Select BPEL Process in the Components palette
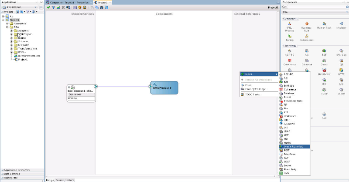This screenshot has height=182, width=349. [x=290, y=27]
